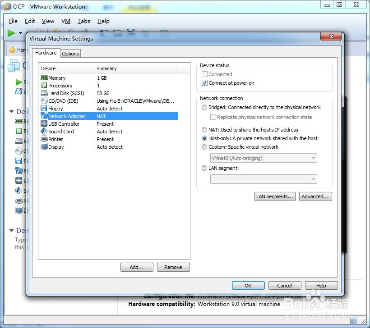
Task: Click the Memory 1 GB summary
Action: (102, 78)
